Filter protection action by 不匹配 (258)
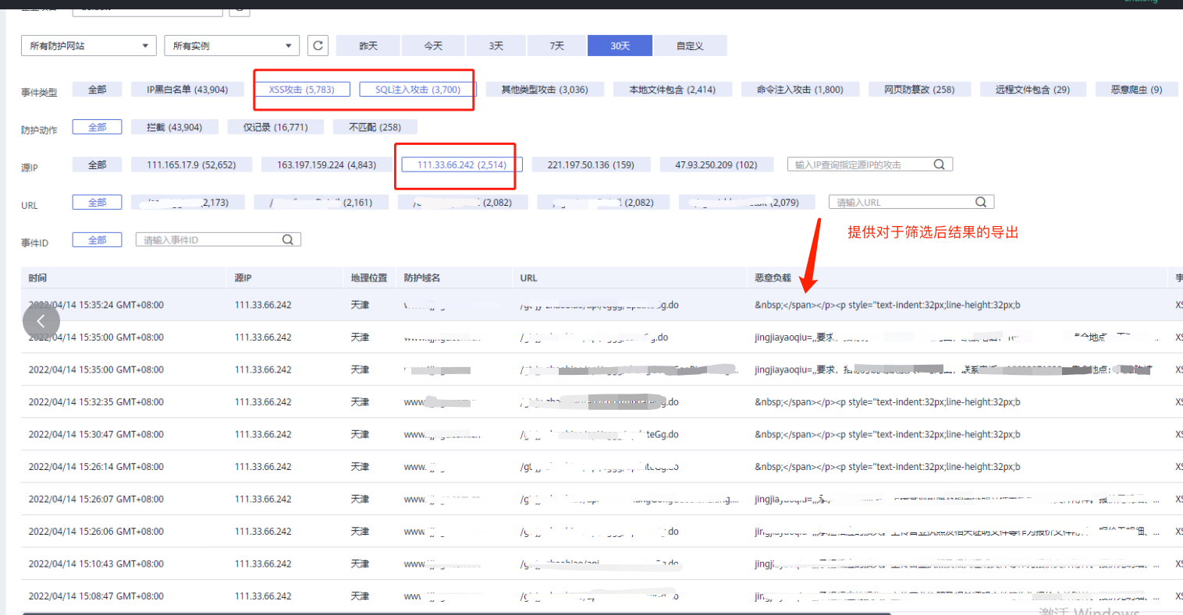This screenshot has width=1183, height=615. [x=375, y=127]
